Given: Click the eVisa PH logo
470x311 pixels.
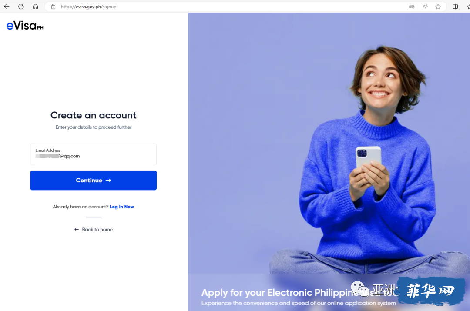Looking at the screenshot, I should tap(25, 26).
